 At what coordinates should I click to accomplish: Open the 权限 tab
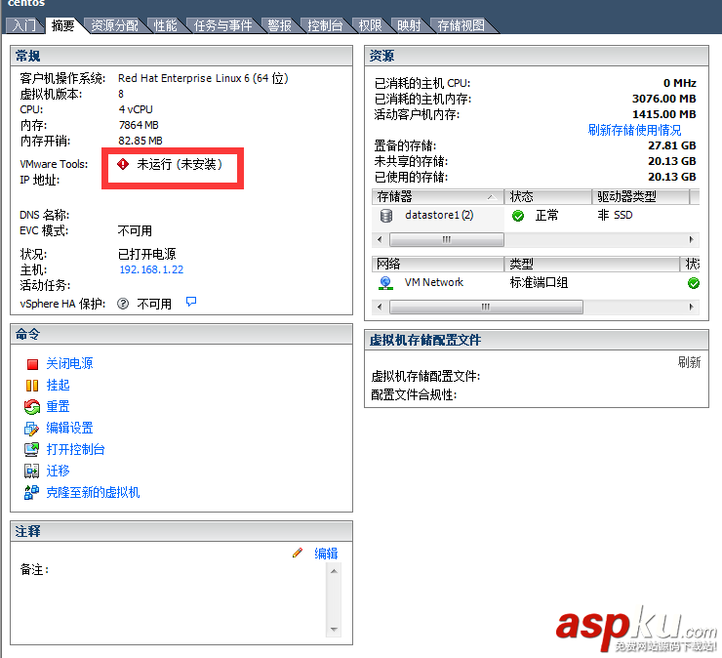pyautogui.click(x=370, y=25)
